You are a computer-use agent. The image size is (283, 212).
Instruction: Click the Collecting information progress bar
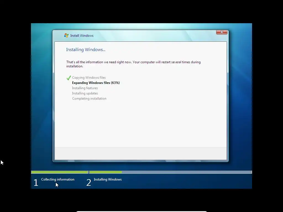tap(60, 172)
